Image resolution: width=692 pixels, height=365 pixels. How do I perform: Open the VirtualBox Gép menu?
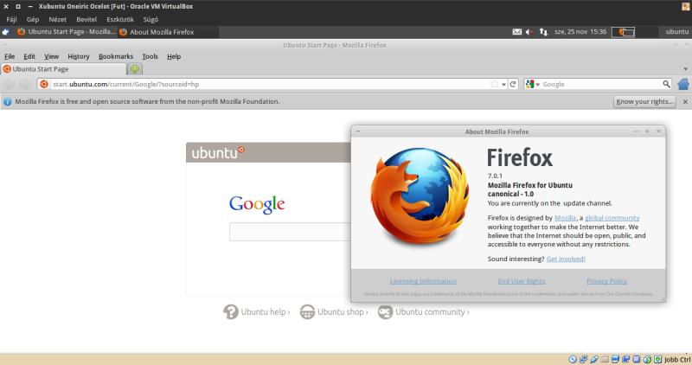coord(33,19)
